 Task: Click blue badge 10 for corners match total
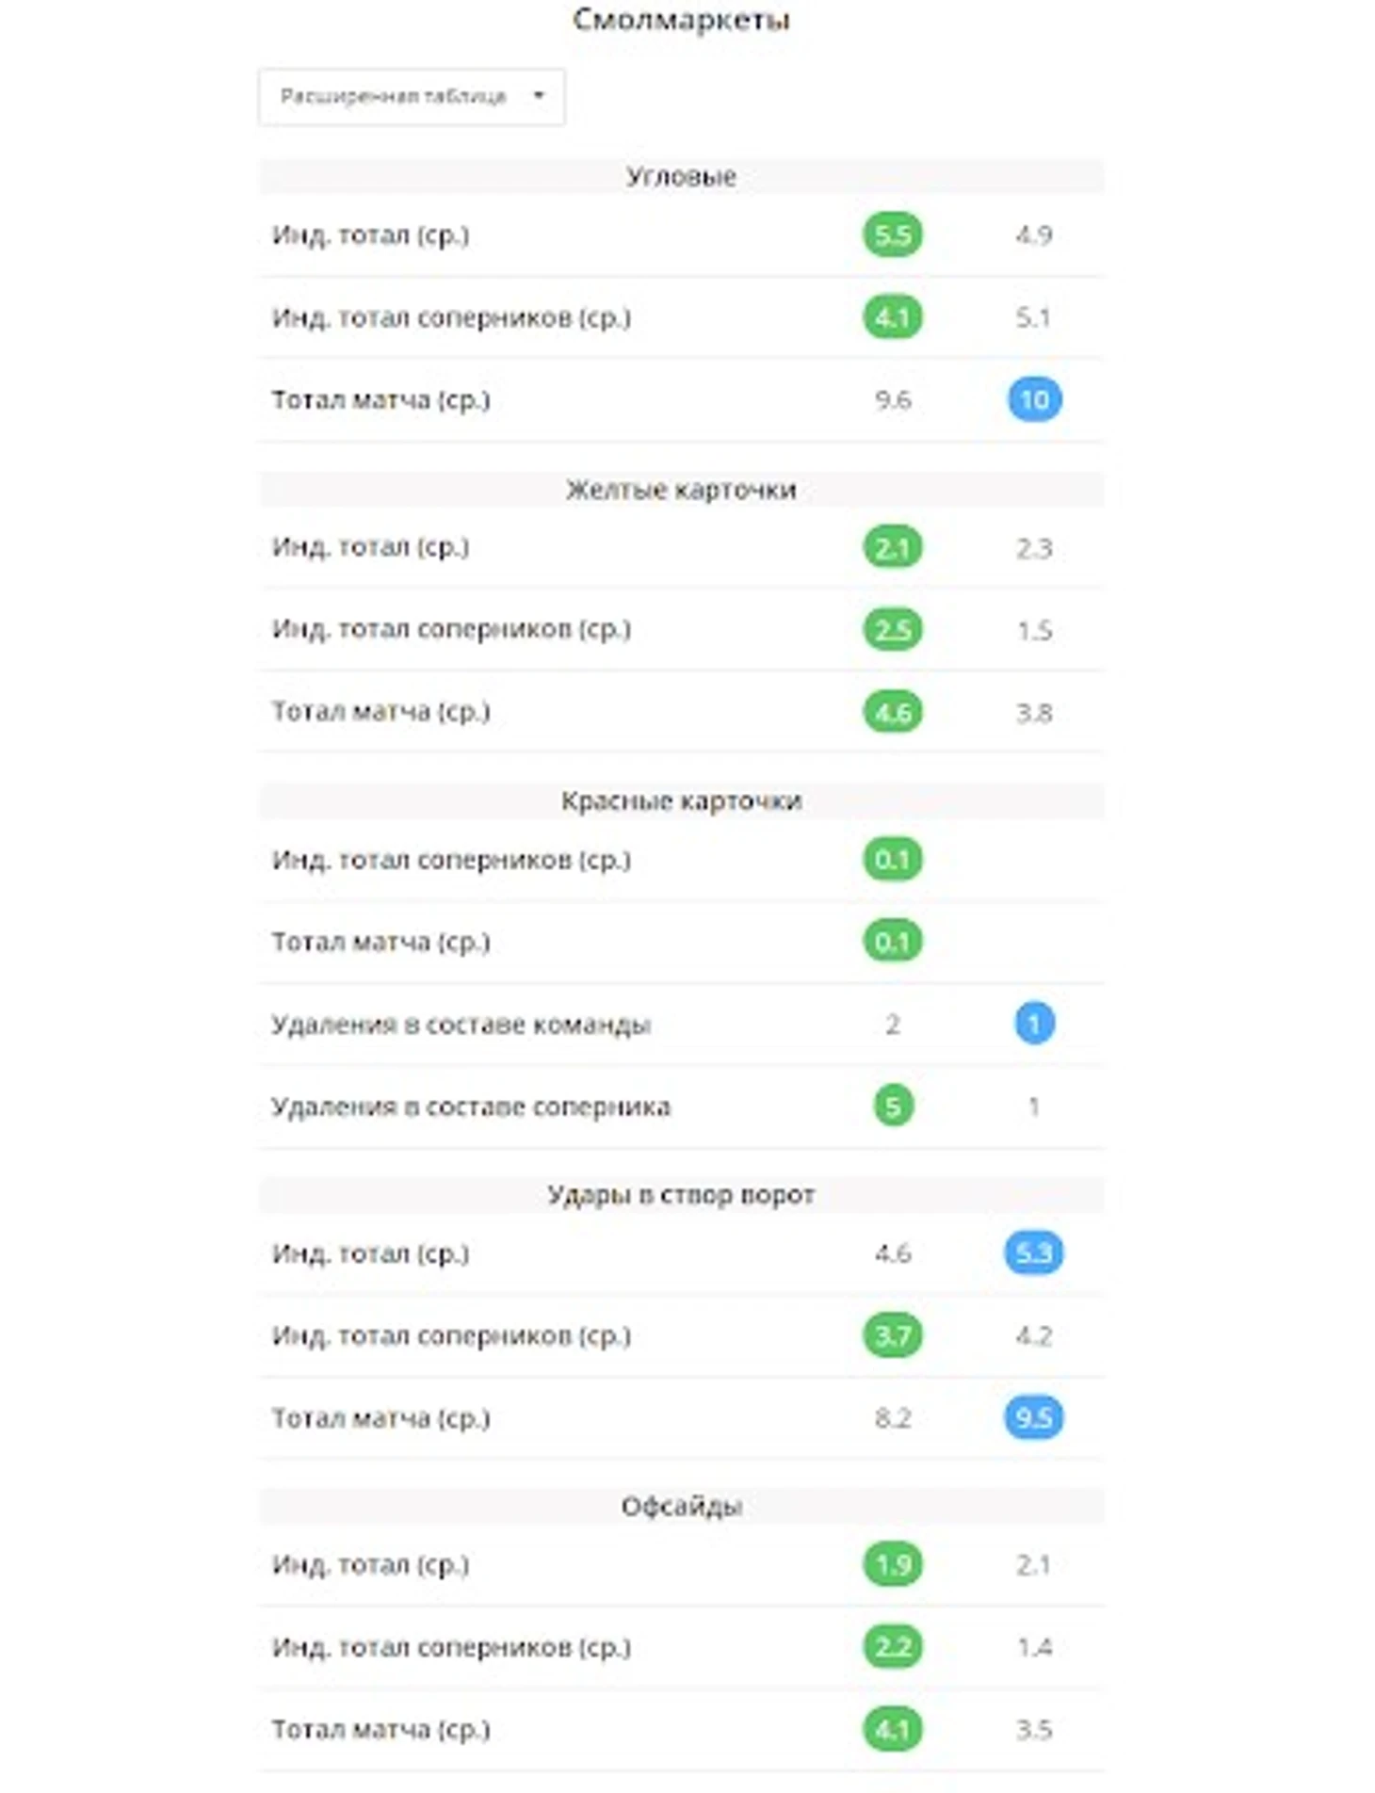pyautogui.click(x=1034, y=399)
